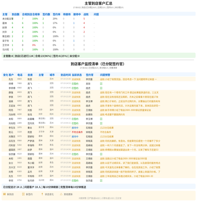The width and height of the screenshot is (197, 207).
Task: Click customer name 盛国民
Action: [x=12, y=150]
